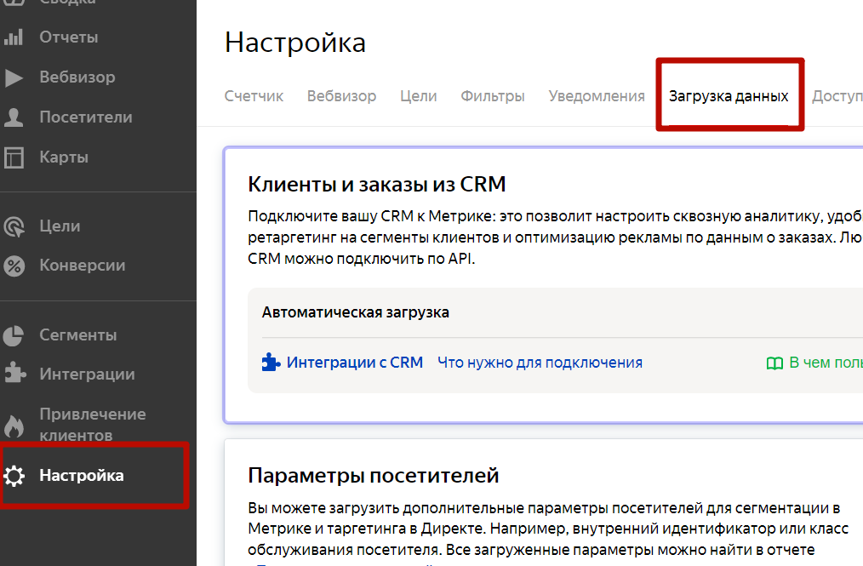The image size is (863, 566).
Task: Click the play triangle icon beside Вебвизор
Action: 14,77
